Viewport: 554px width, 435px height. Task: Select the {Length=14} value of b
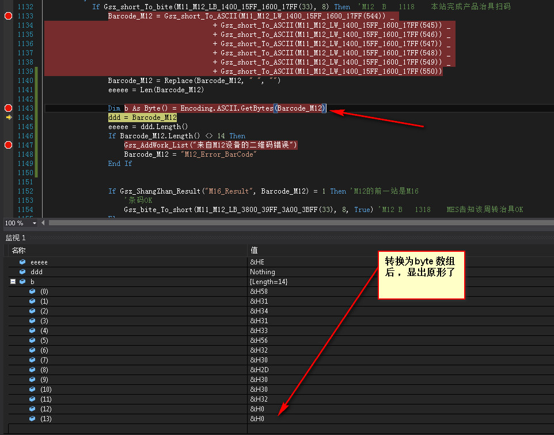click(269, 282)
